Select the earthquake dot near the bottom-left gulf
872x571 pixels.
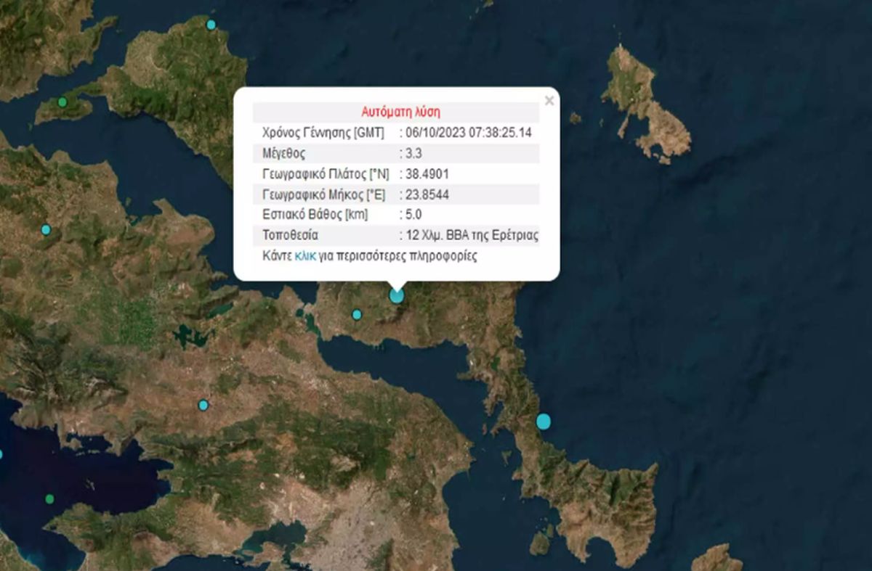point(48,498)
